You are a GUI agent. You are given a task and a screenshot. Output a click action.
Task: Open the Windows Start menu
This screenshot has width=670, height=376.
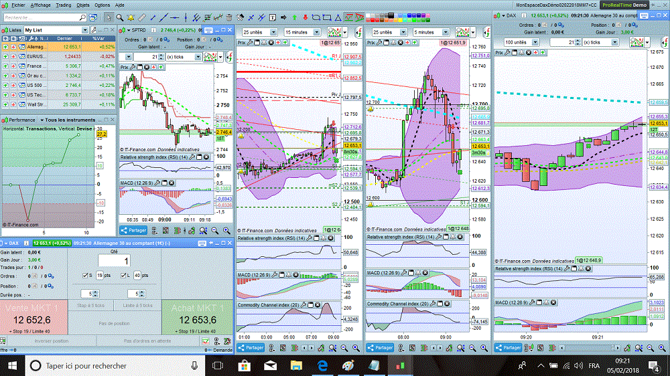(x=12, y=366)
